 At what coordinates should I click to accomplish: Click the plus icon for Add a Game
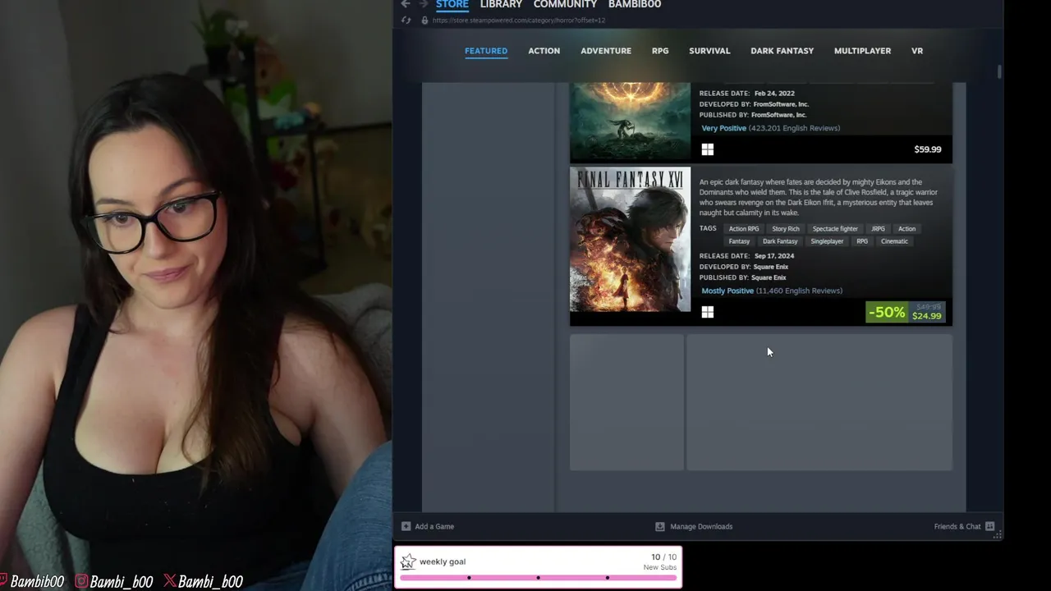tap(406, 526)
